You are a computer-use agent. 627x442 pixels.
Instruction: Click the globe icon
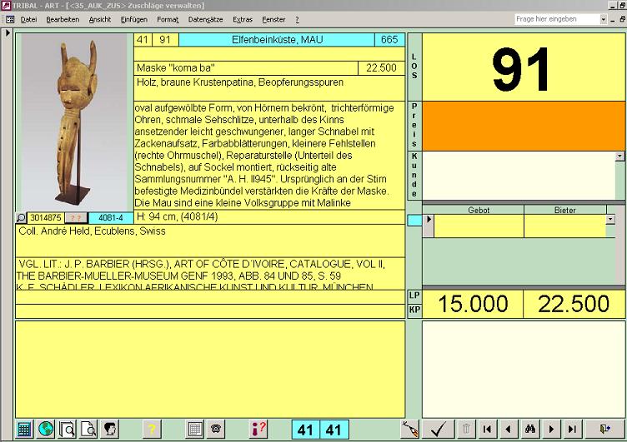(47, 430)
